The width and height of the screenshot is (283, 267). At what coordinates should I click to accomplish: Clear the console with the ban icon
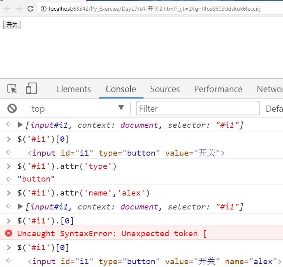click(12, 108)
